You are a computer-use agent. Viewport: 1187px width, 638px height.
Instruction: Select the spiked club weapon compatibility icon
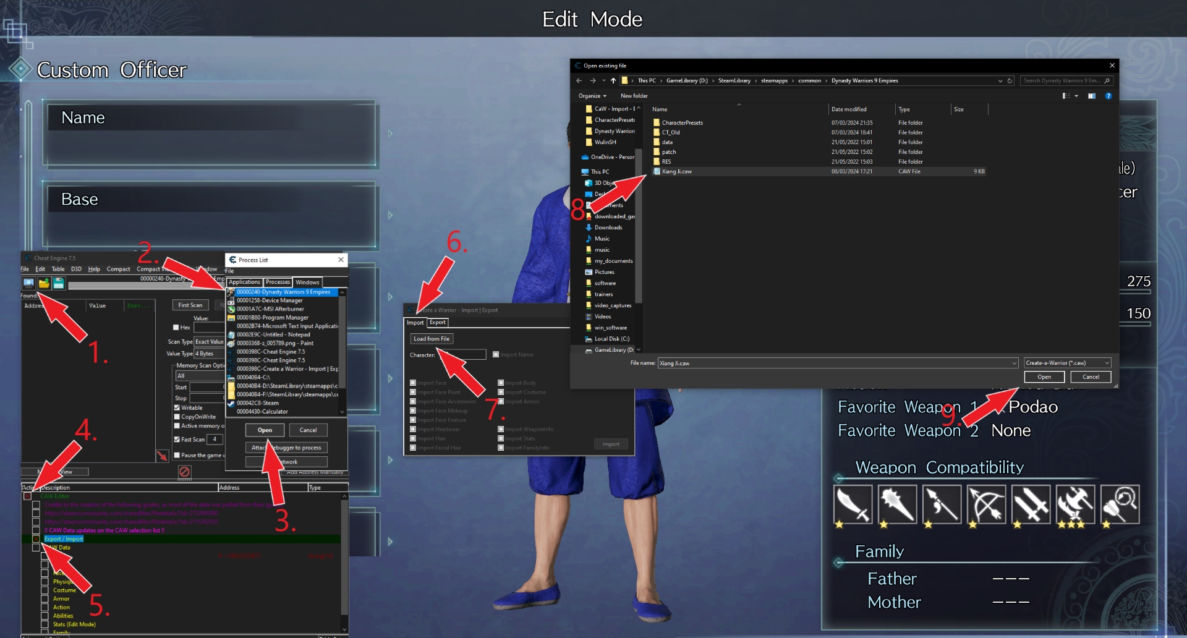897,504
